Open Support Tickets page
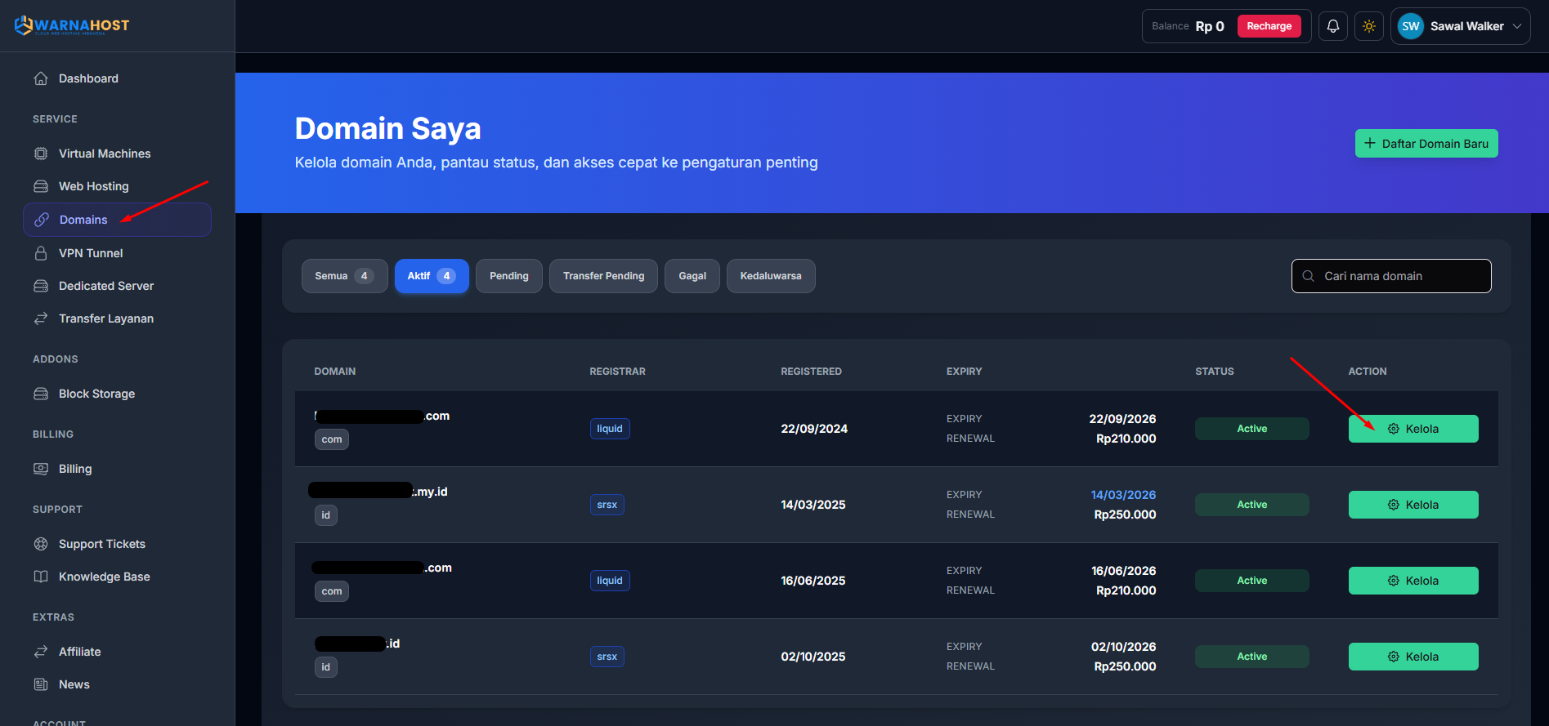The height and width of the screenshot is (726, 1549). point(101,544)
